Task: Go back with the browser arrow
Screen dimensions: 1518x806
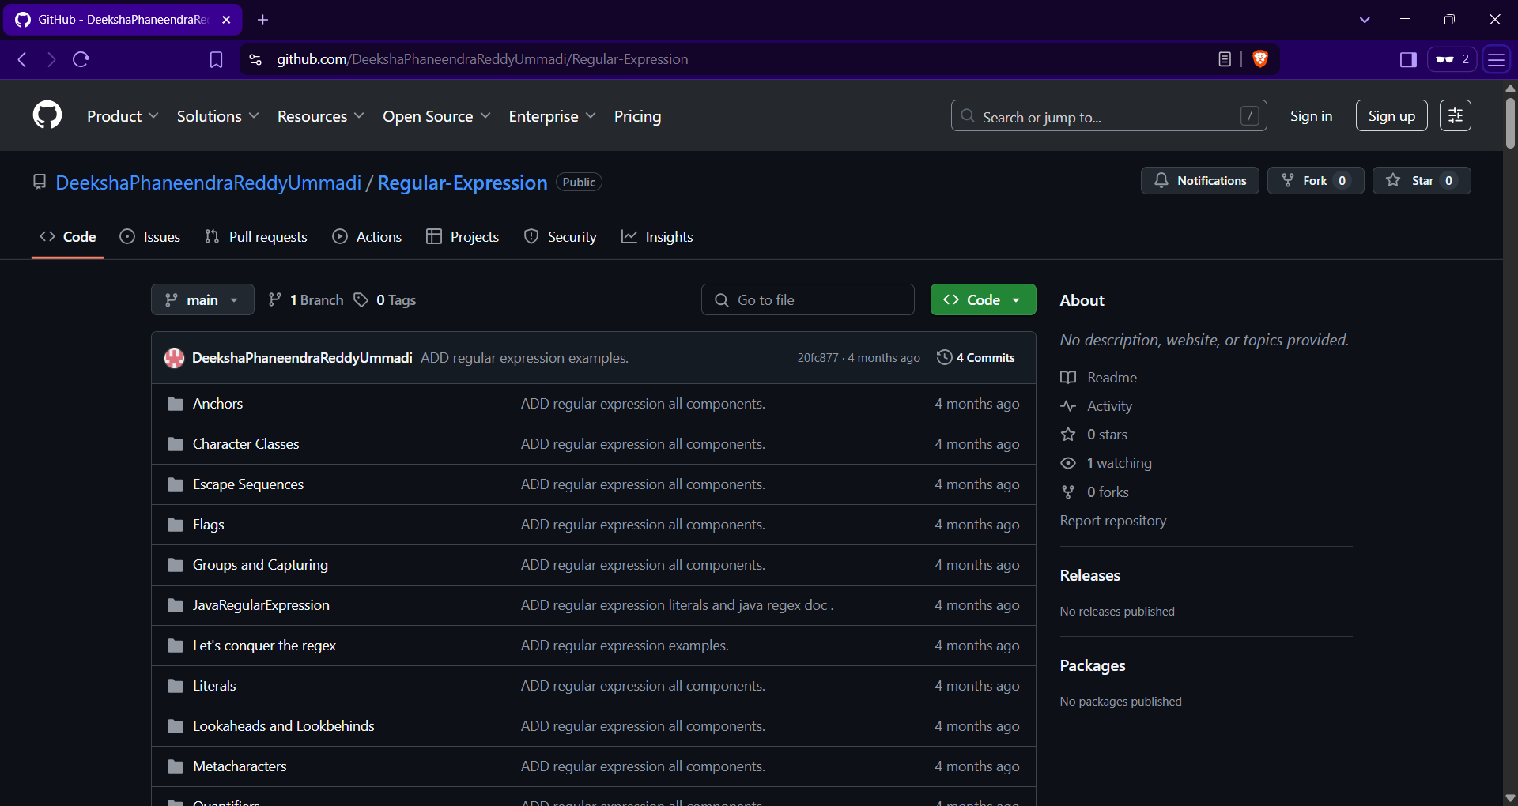Action: click(22, 59)
